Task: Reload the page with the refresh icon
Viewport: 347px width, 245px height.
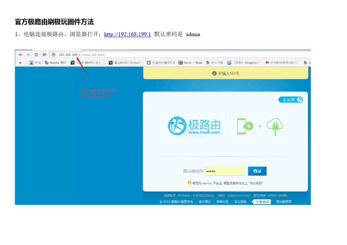Action: (36, 55)
